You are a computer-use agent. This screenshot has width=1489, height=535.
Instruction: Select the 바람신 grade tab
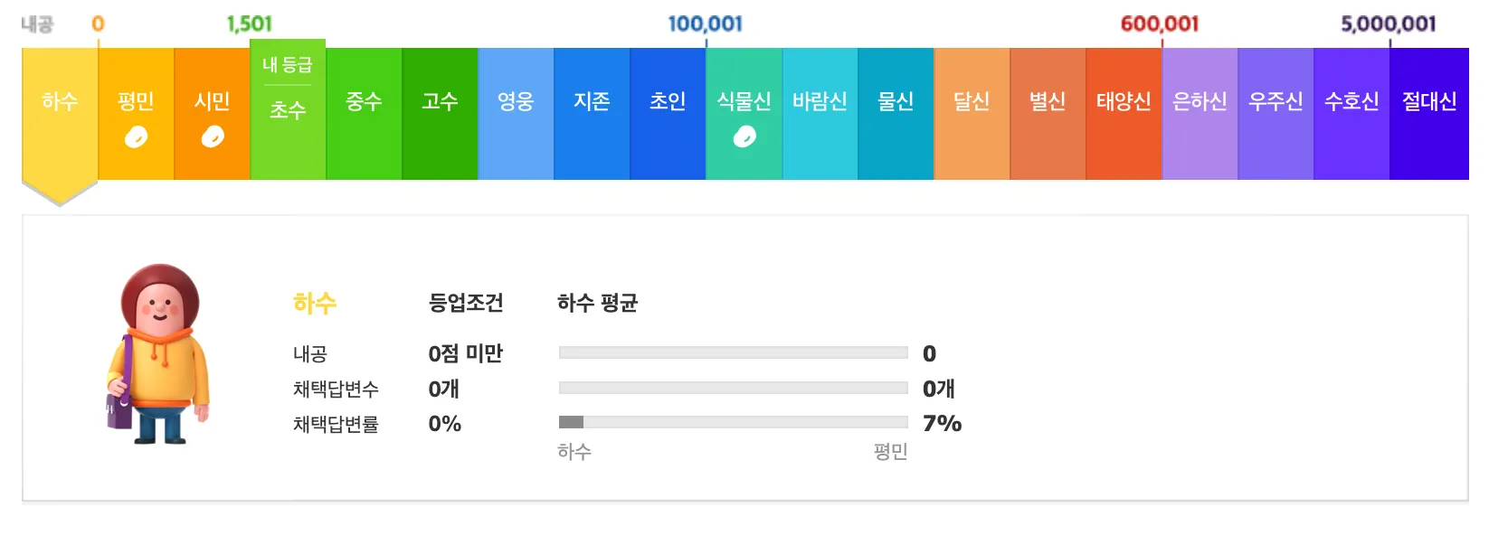coord(820,114)
